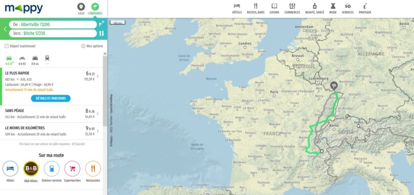The height and width of the screenshot is (195, 414).
Task: Open the Hôtels category icon in top bar
Action: tap(237, 8)
